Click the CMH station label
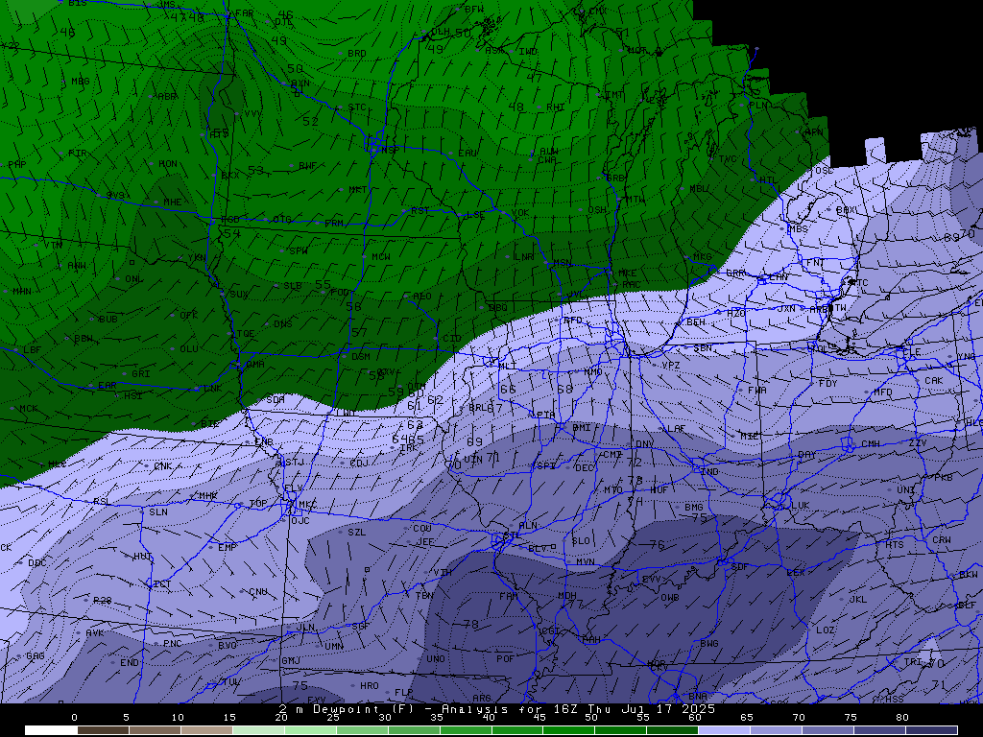The height and width of the screenshot is (737, 983). point(870,444)
